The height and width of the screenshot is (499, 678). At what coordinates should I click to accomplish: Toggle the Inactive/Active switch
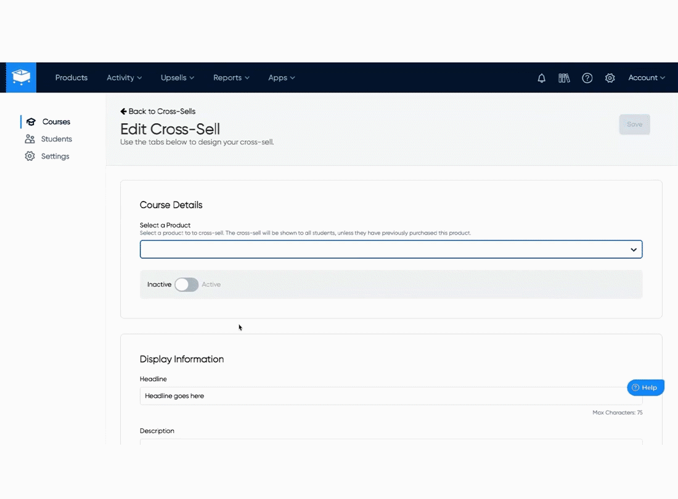click(x=186, y=284)
